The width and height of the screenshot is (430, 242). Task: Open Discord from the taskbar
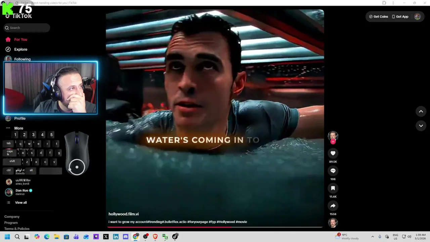(x=126, y=237)
